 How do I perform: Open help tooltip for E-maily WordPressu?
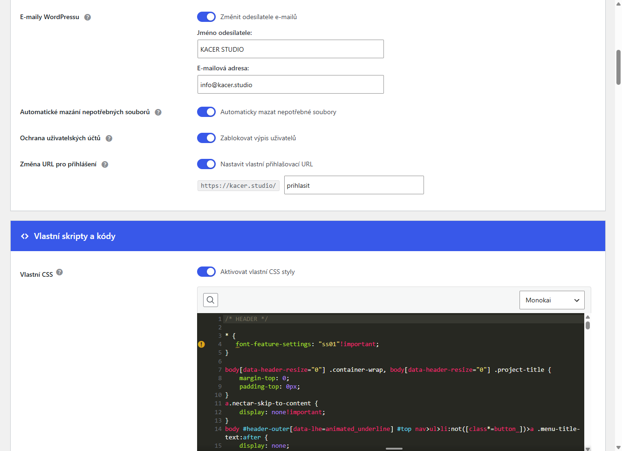[x=88, y=17]
